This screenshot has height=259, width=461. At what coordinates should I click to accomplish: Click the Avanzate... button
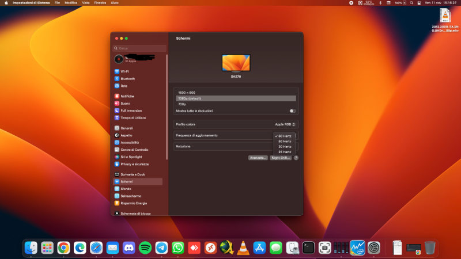point(258,158)
